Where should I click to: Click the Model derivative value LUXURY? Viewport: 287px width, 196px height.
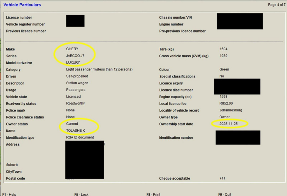[73, 63]
